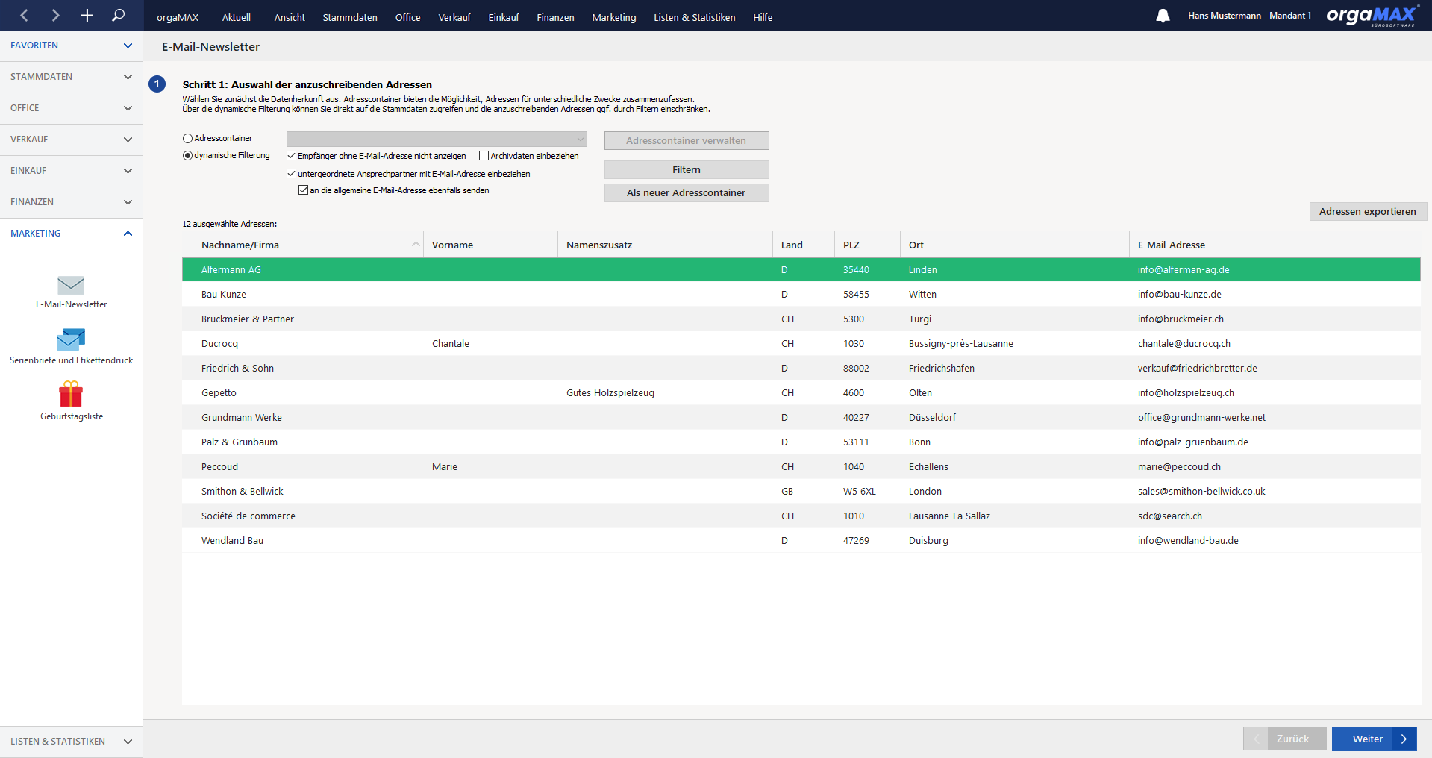Image resolution: width=1432 pixels, height=758 pixels.
Task: Click Weiter to continue
Action: [x=1374, y=739]
